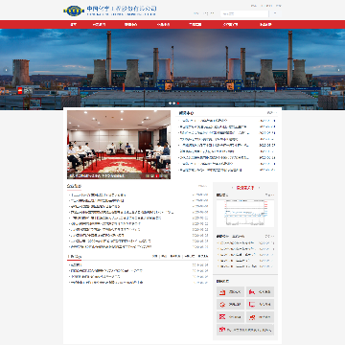Select the first white banner carousel dot
The width and height of the screenshot is (345, 345).
[170, 103]
